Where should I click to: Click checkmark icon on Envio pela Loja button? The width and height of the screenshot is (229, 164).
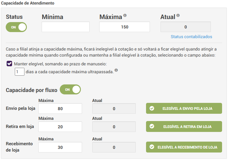152,108
